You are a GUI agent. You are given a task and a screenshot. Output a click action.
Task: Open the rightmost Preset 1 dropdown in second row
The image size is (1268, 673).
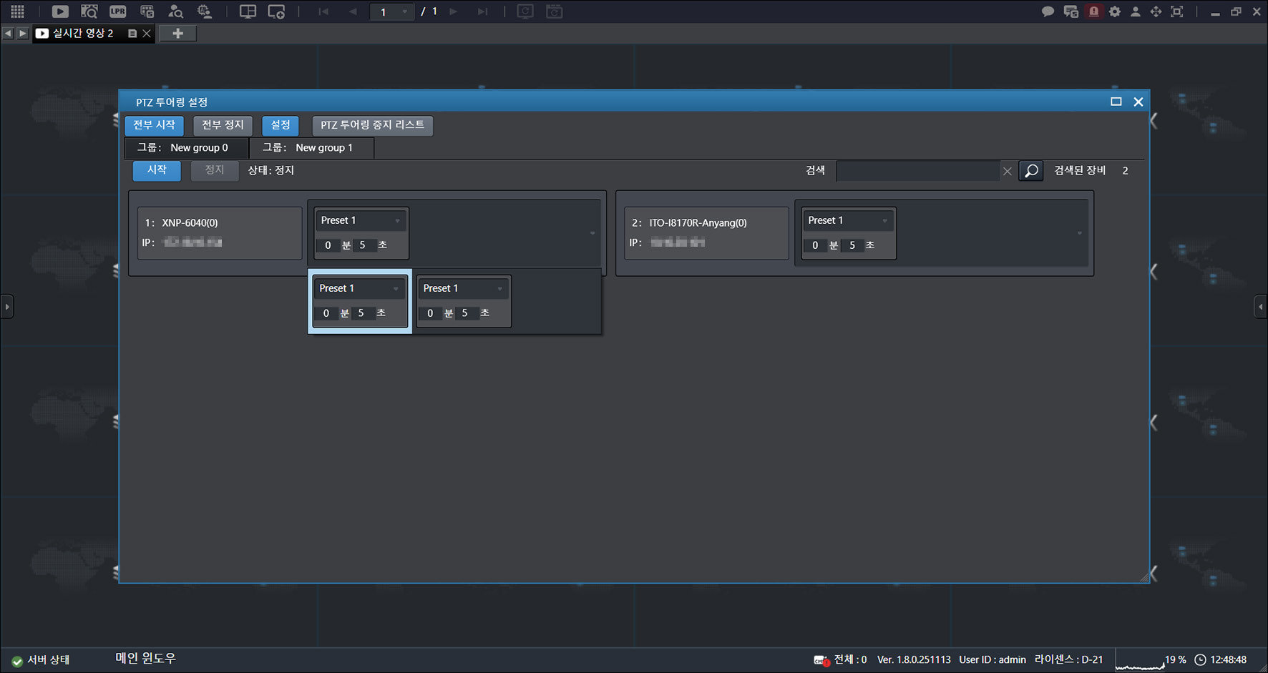pos(464,288)
